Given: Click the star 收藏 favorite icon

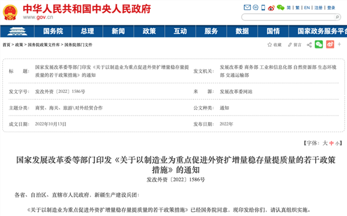Looking at the screenshot, I should (270, 44).
